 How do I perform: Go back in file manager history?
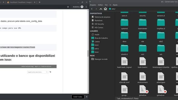(92, 9)
